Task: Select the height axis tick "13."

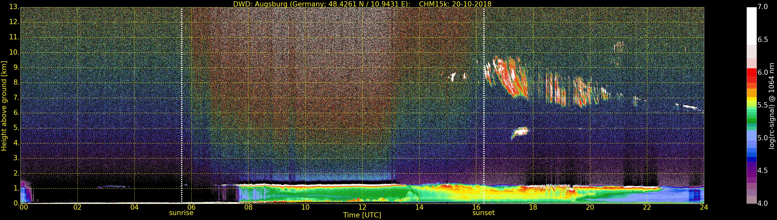Action: tap(14, 7)
